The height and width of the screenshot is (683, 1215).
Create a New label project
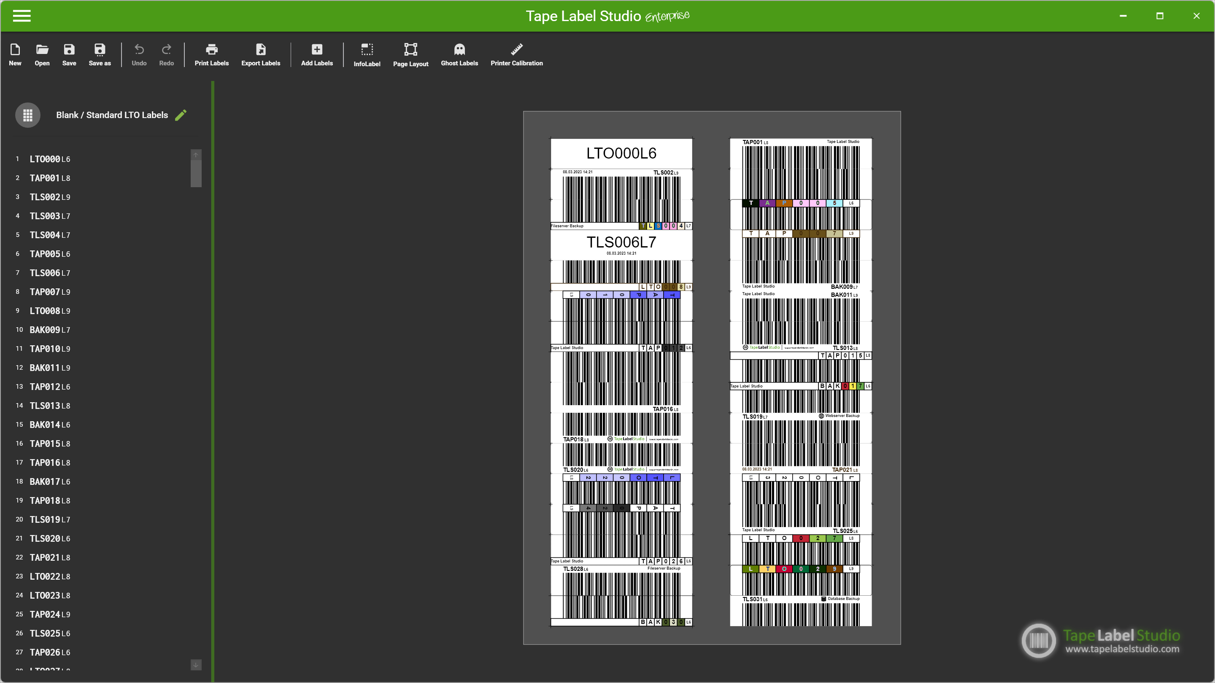15,55
